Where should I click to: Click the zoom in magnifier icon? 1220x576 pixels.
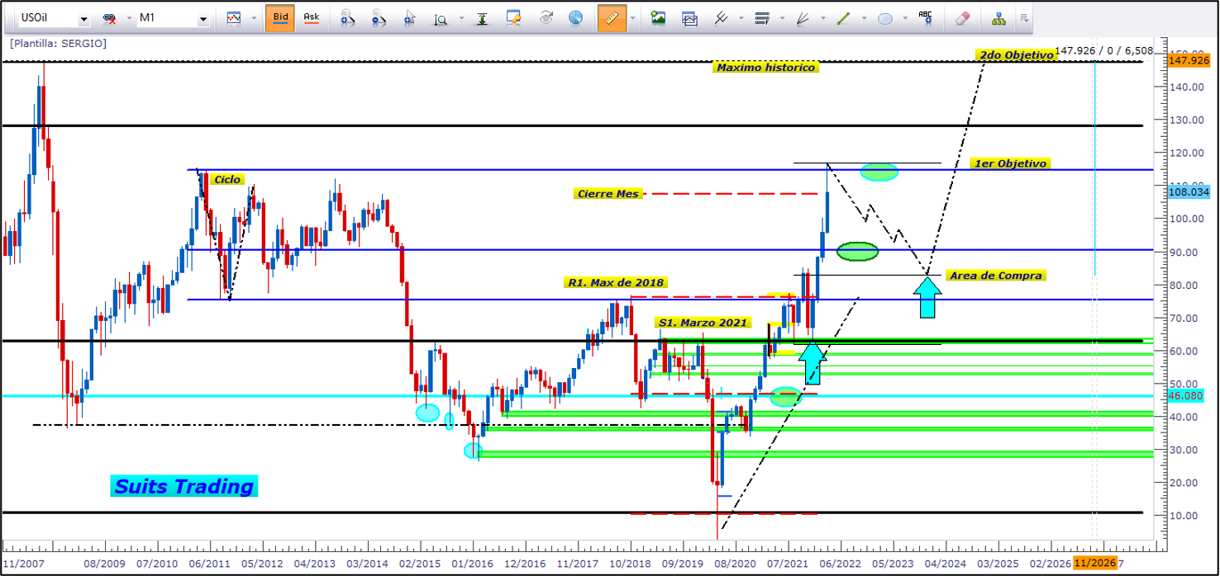(348, 17)
